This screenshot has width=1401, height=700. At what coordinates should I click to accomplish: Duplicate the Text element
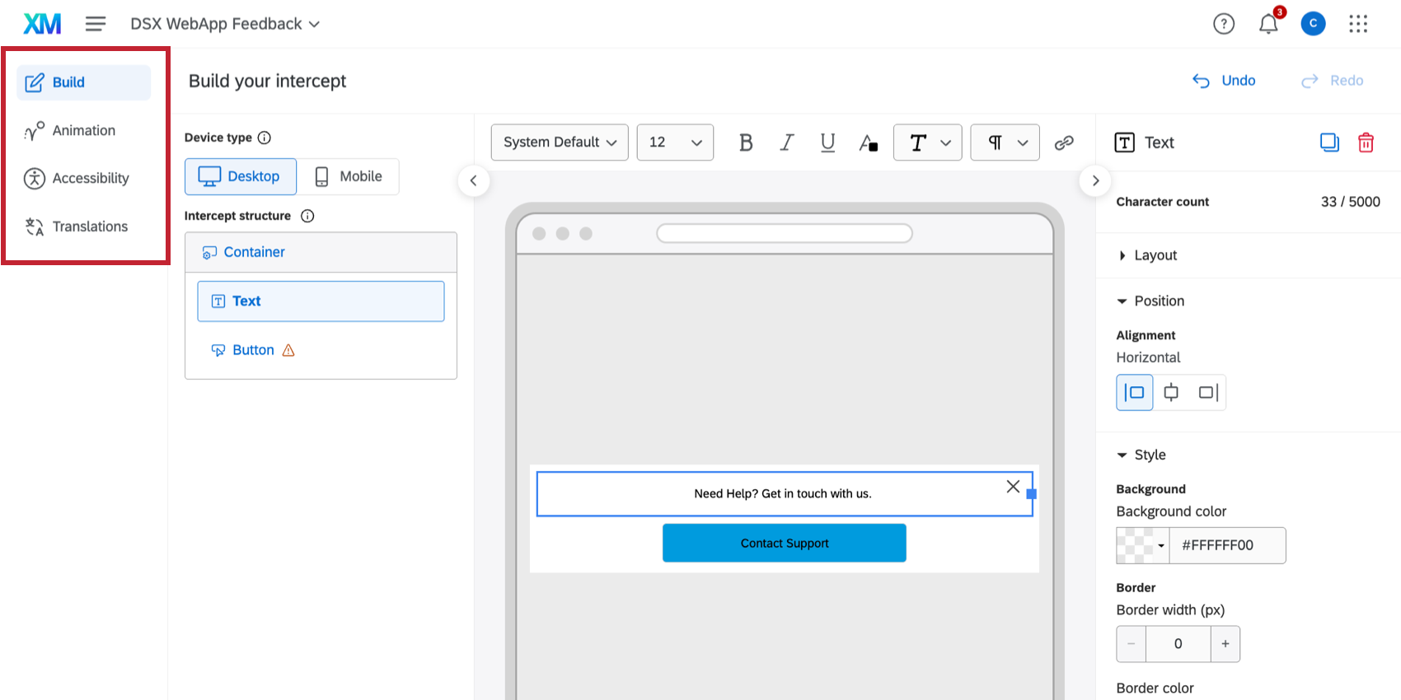click(x=1329, y=142)
